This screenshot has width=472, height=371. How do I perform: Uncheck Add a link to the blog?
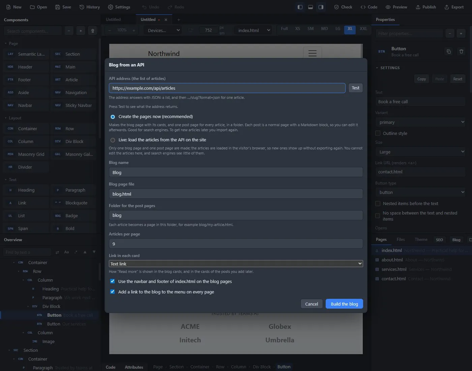pyautogui.click(x=113, y=292)
